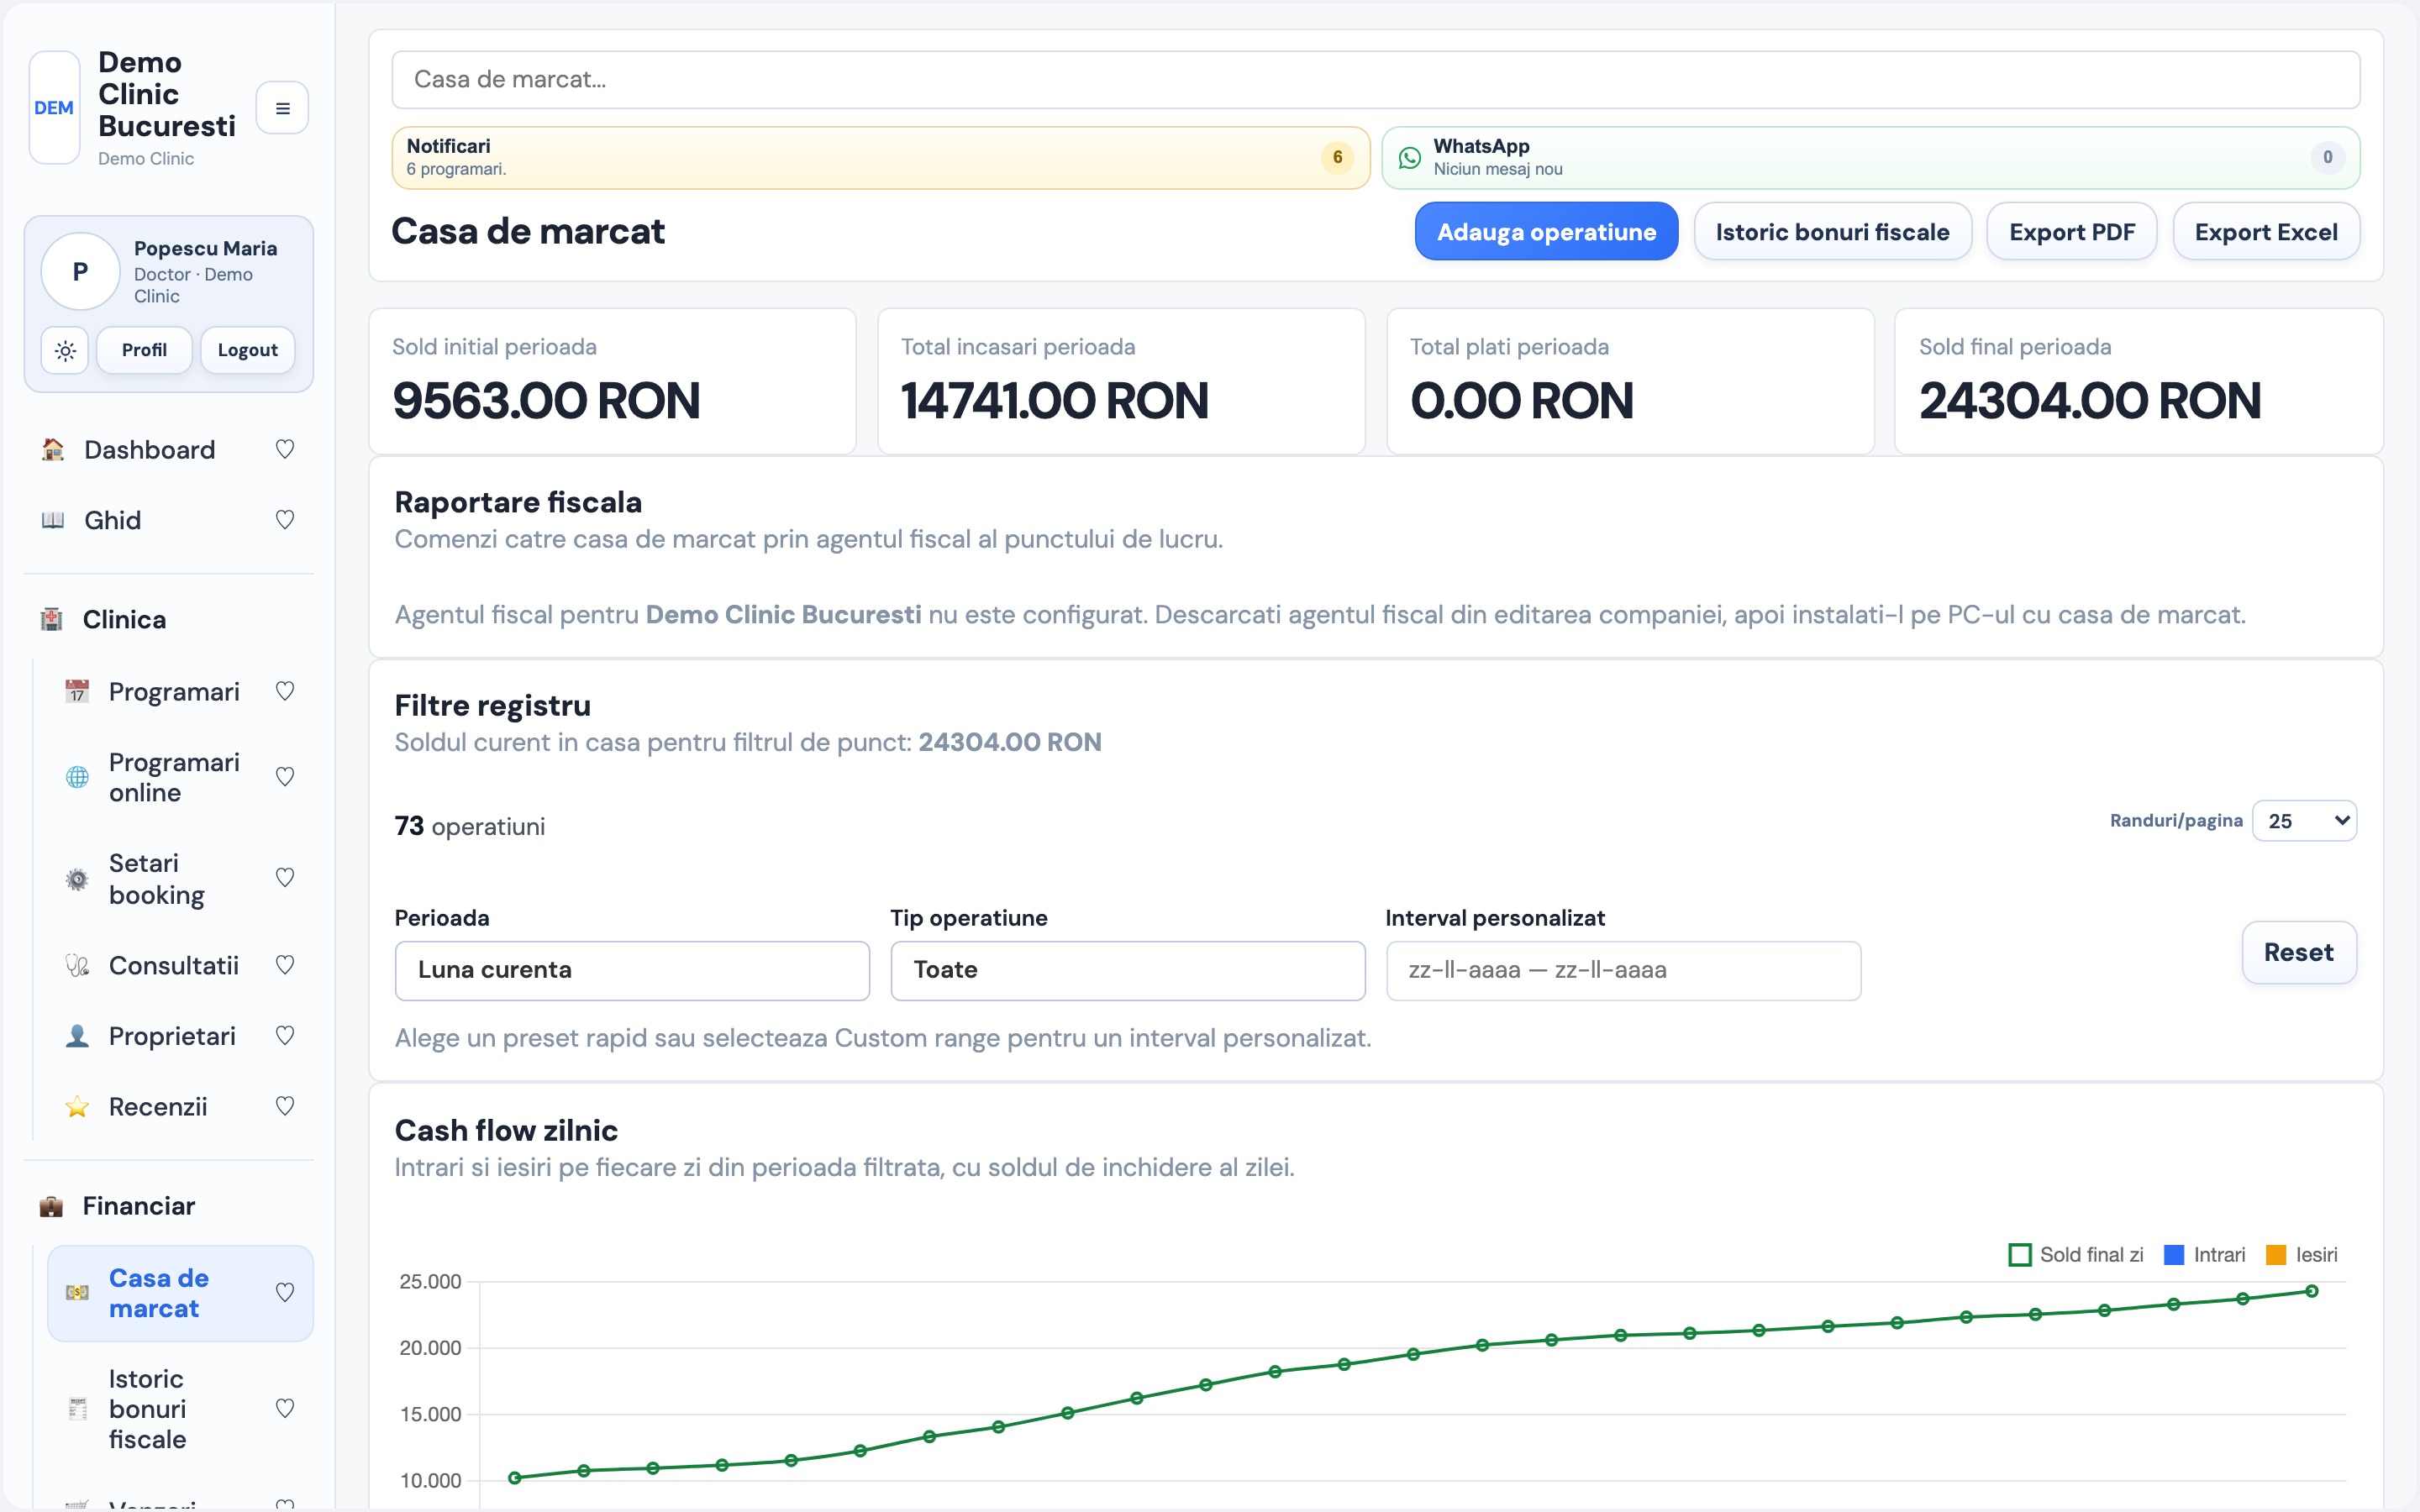Click the Recenzii star icon
Viewport: 2420px width, 1512px height.
click(x=77, y=1107)
